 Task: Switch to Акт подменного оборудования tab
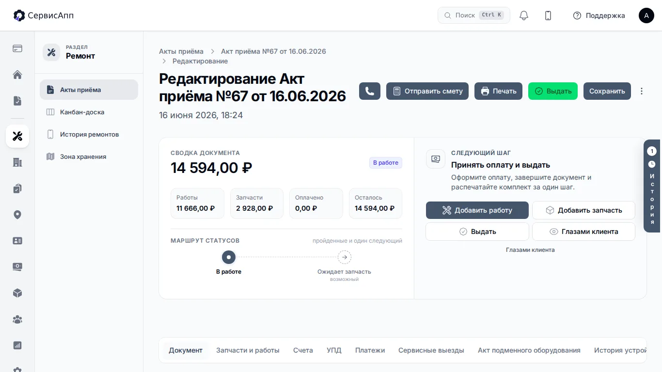coord(529,350)
